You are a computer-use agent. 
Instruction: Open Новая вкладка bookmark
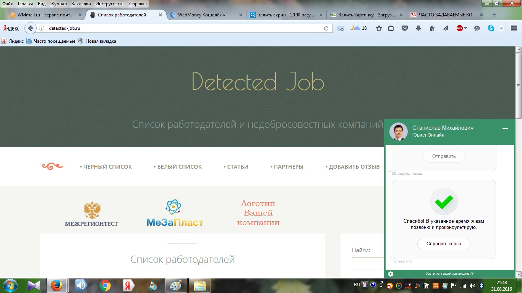click(x=97, y=41)
